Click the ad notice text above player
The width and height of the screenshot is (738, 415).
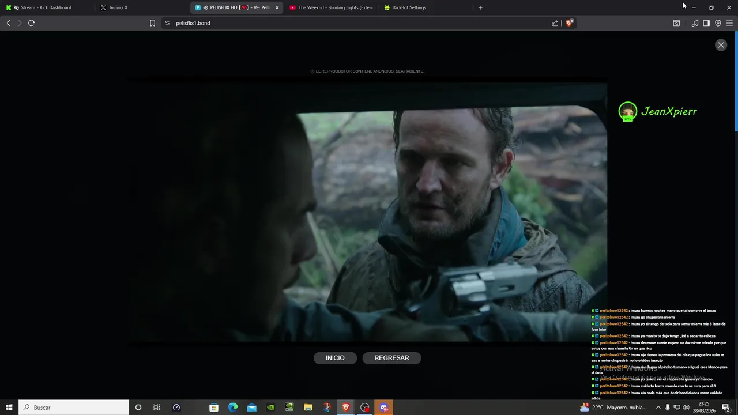pos(367,71)
